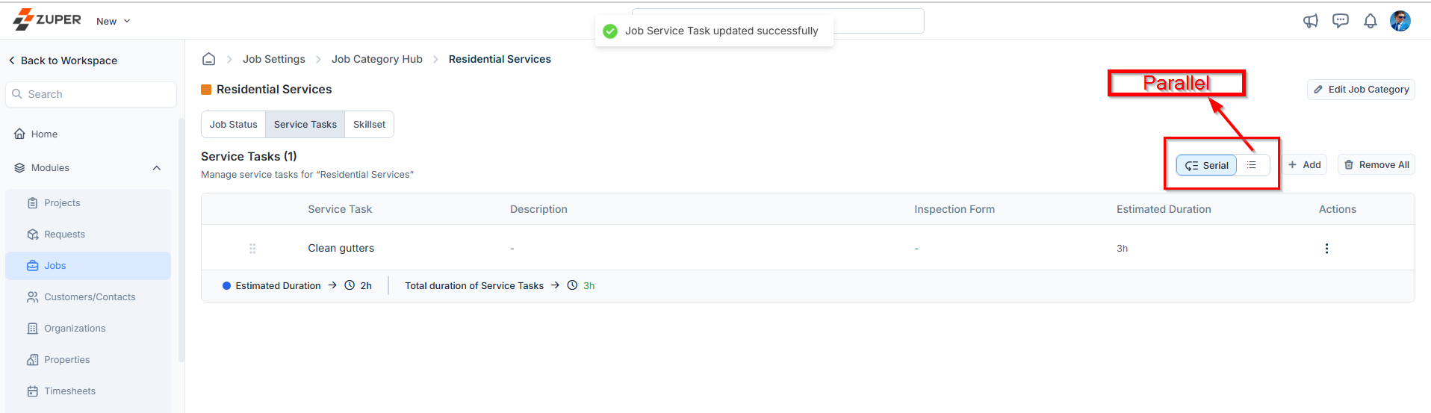Image resolution: width=1431 pixels, height=413 pixels.
Task: Open the user profile avatar
Action: (1400, 21)
